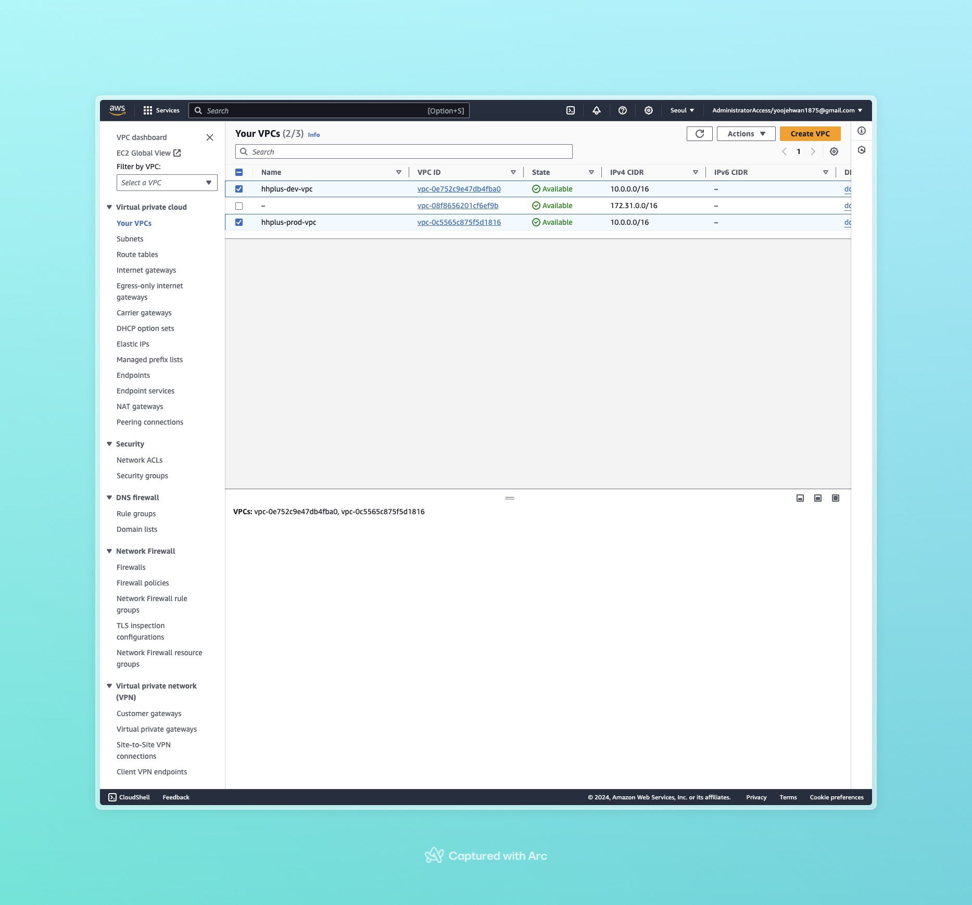Click the VPC table search field
The image size is (972, 905).
(x=404, y=151)
